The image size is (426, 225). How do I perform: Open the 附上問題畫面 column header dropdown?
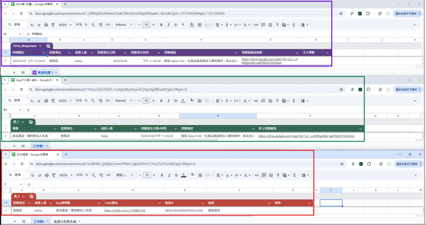361,128
